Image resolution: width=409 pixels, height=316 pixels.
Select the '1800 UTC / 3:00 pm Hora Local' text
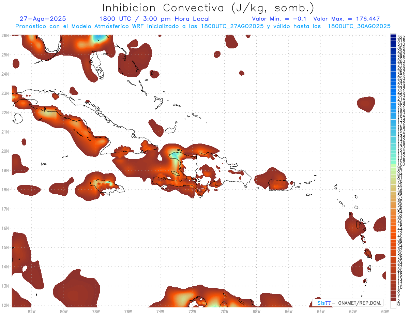[x=154, y=19]
